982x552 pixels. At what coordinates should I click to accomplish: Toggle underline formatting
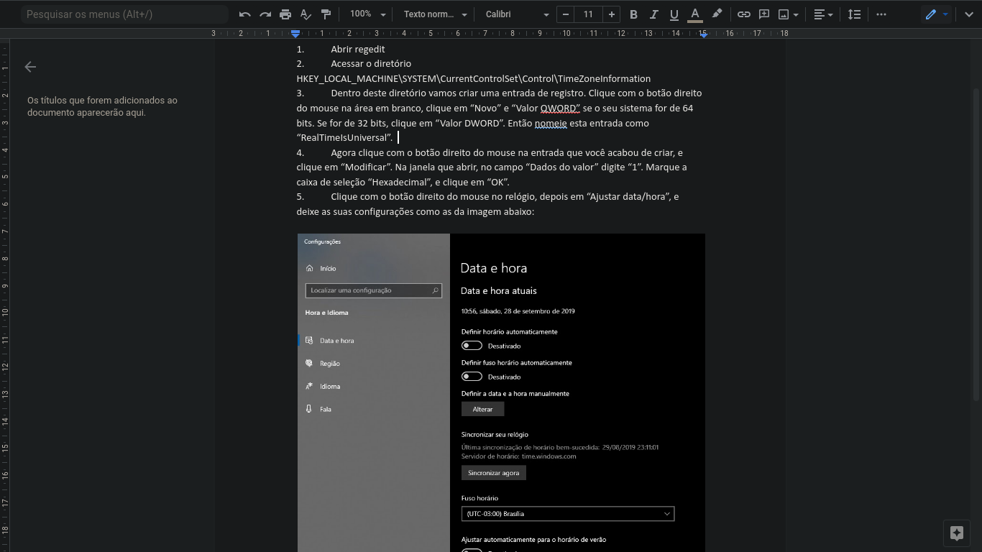point(674,14)
